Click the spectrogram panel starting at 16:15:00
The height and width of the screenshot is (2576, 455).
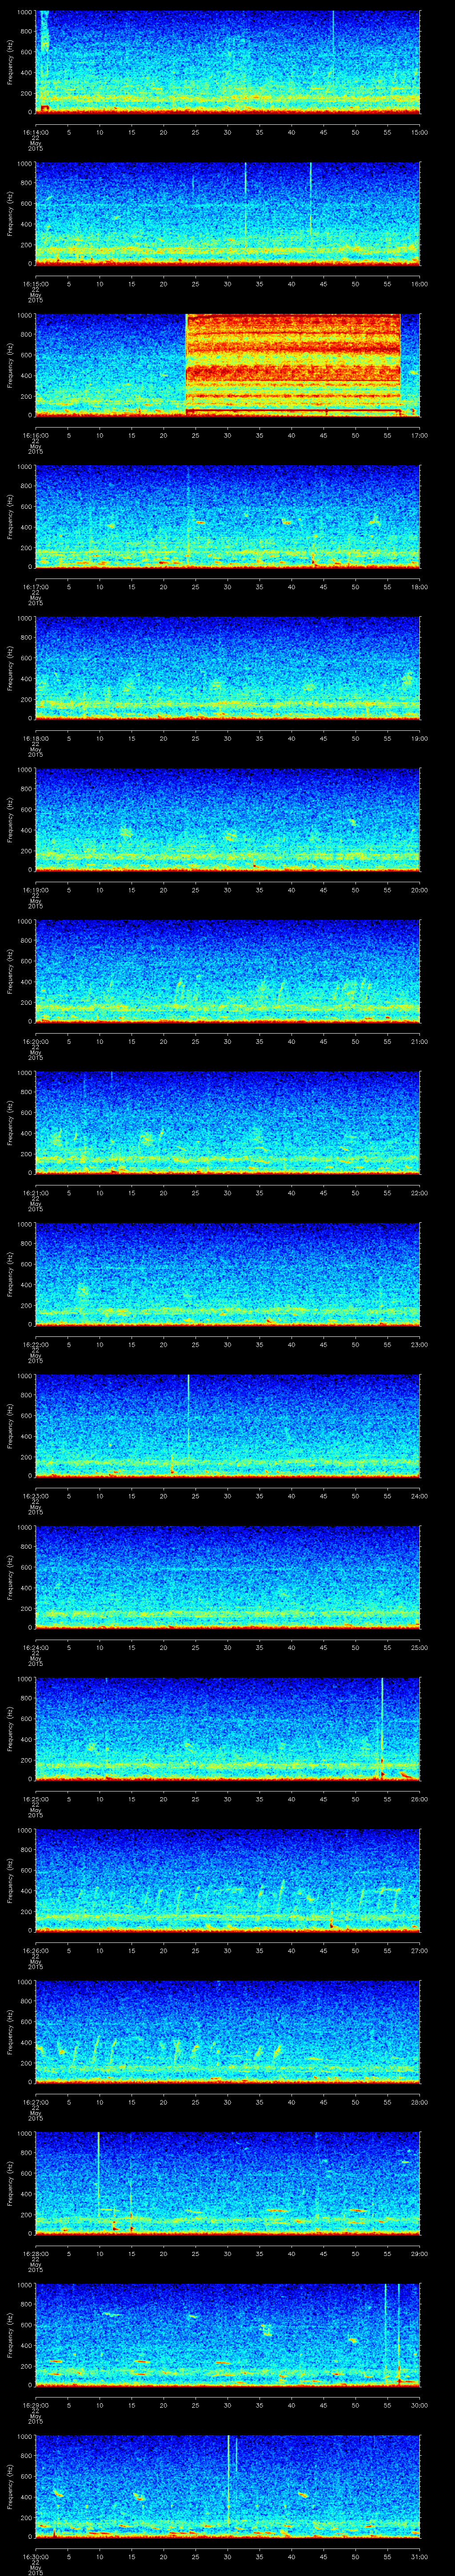point(228,214)
